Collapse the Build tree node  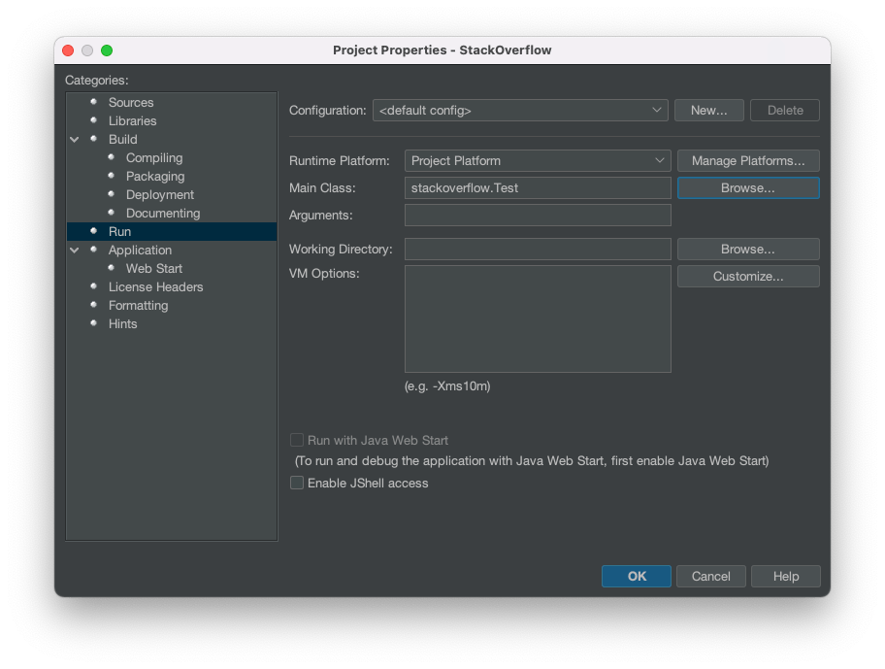point(74,140)
